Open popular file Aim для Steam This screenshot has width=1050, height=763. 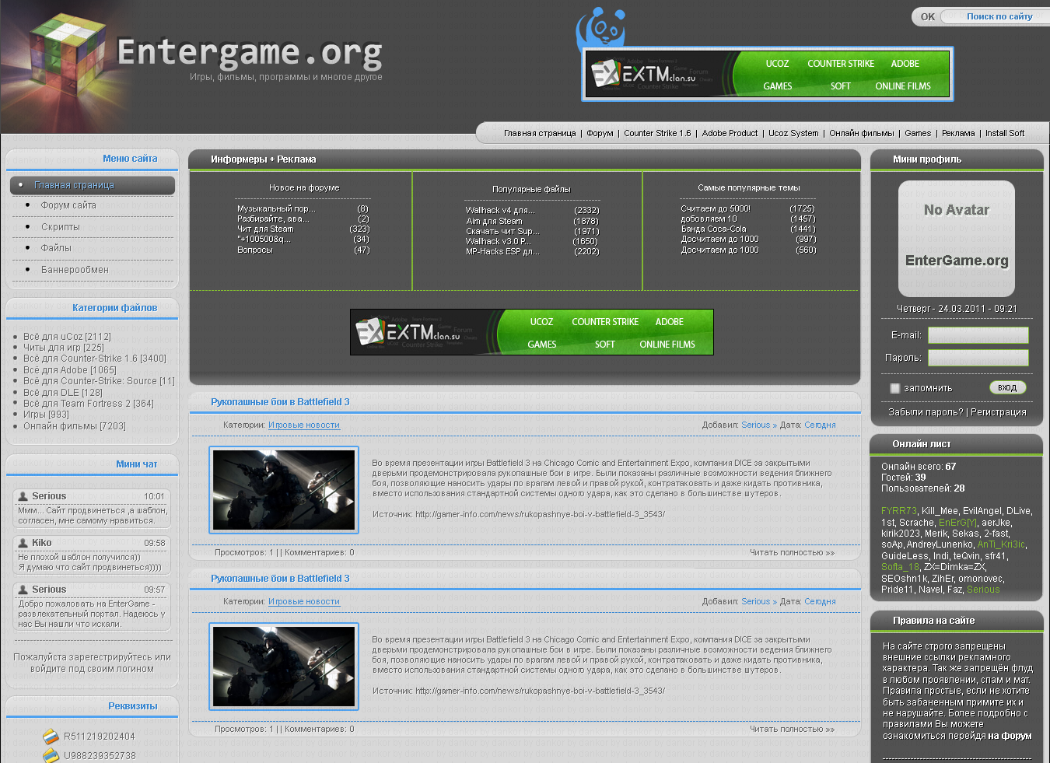[x=494, y=221]
